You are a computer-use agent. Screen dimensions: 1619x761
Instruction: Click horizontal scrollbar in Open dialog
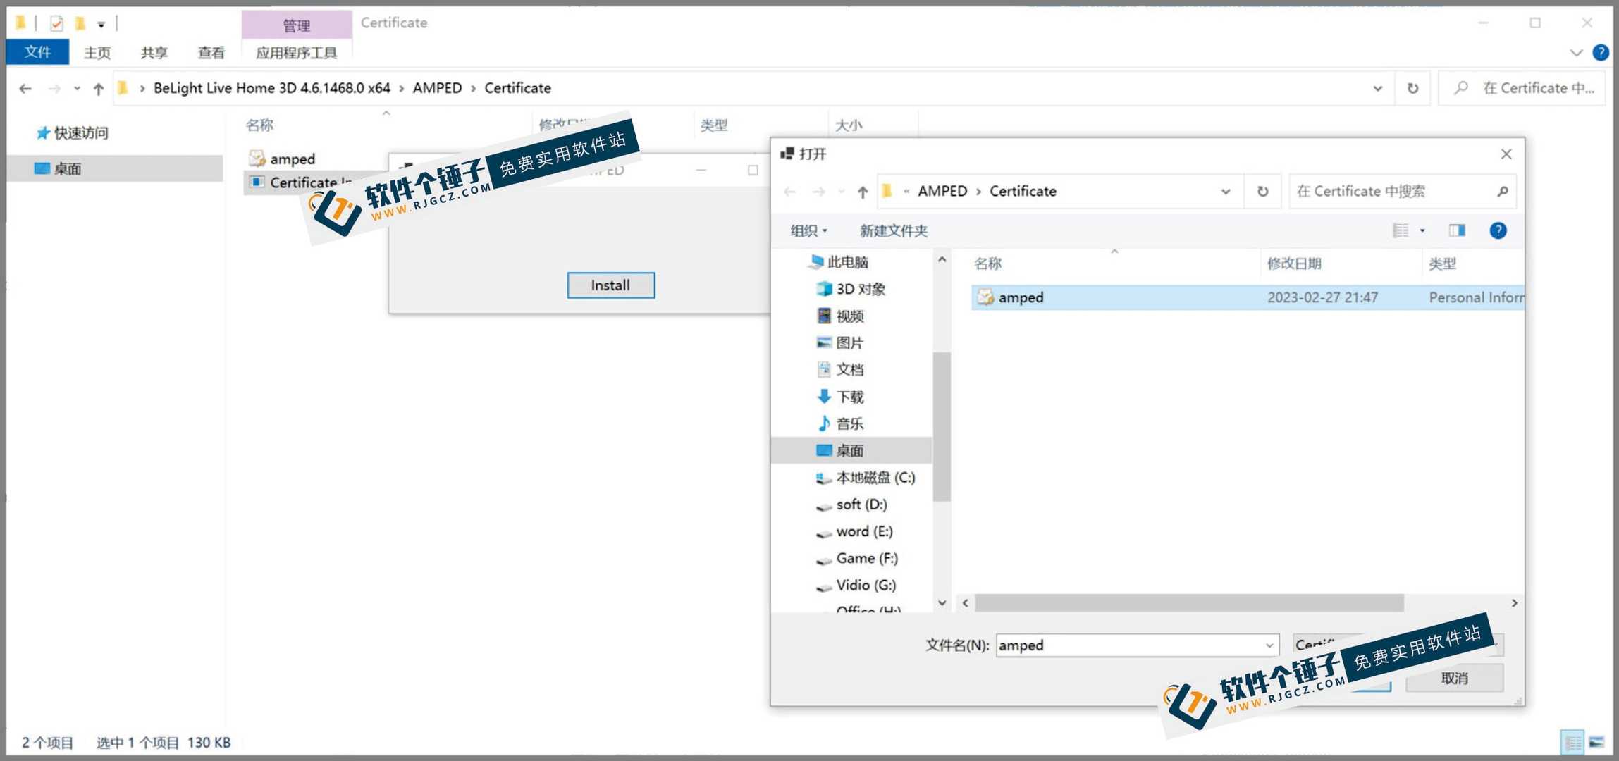tap(1189, 603)
